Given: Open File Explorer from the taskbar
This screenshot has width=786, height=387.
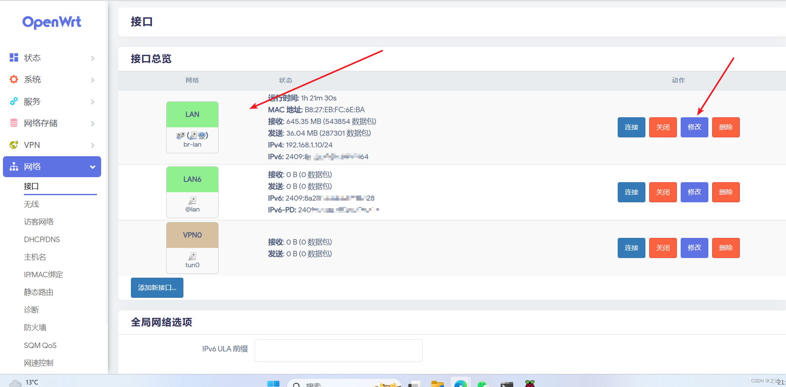Looking at the screenshot, I should coord(437,384).
